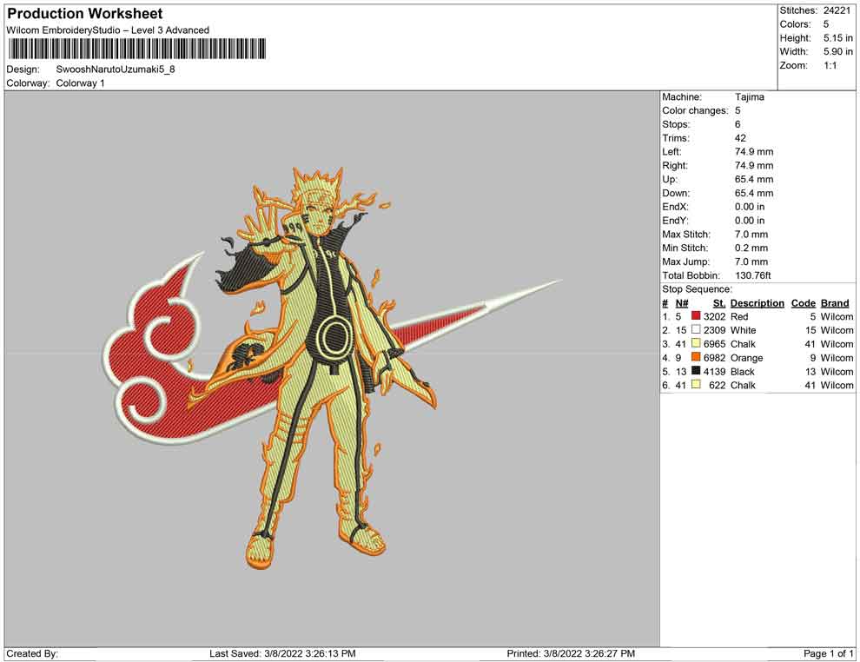The height and width of the screenshot is (662, 860).
Task: Click the EndY value '0.00 in'
Action: point(750,221)
